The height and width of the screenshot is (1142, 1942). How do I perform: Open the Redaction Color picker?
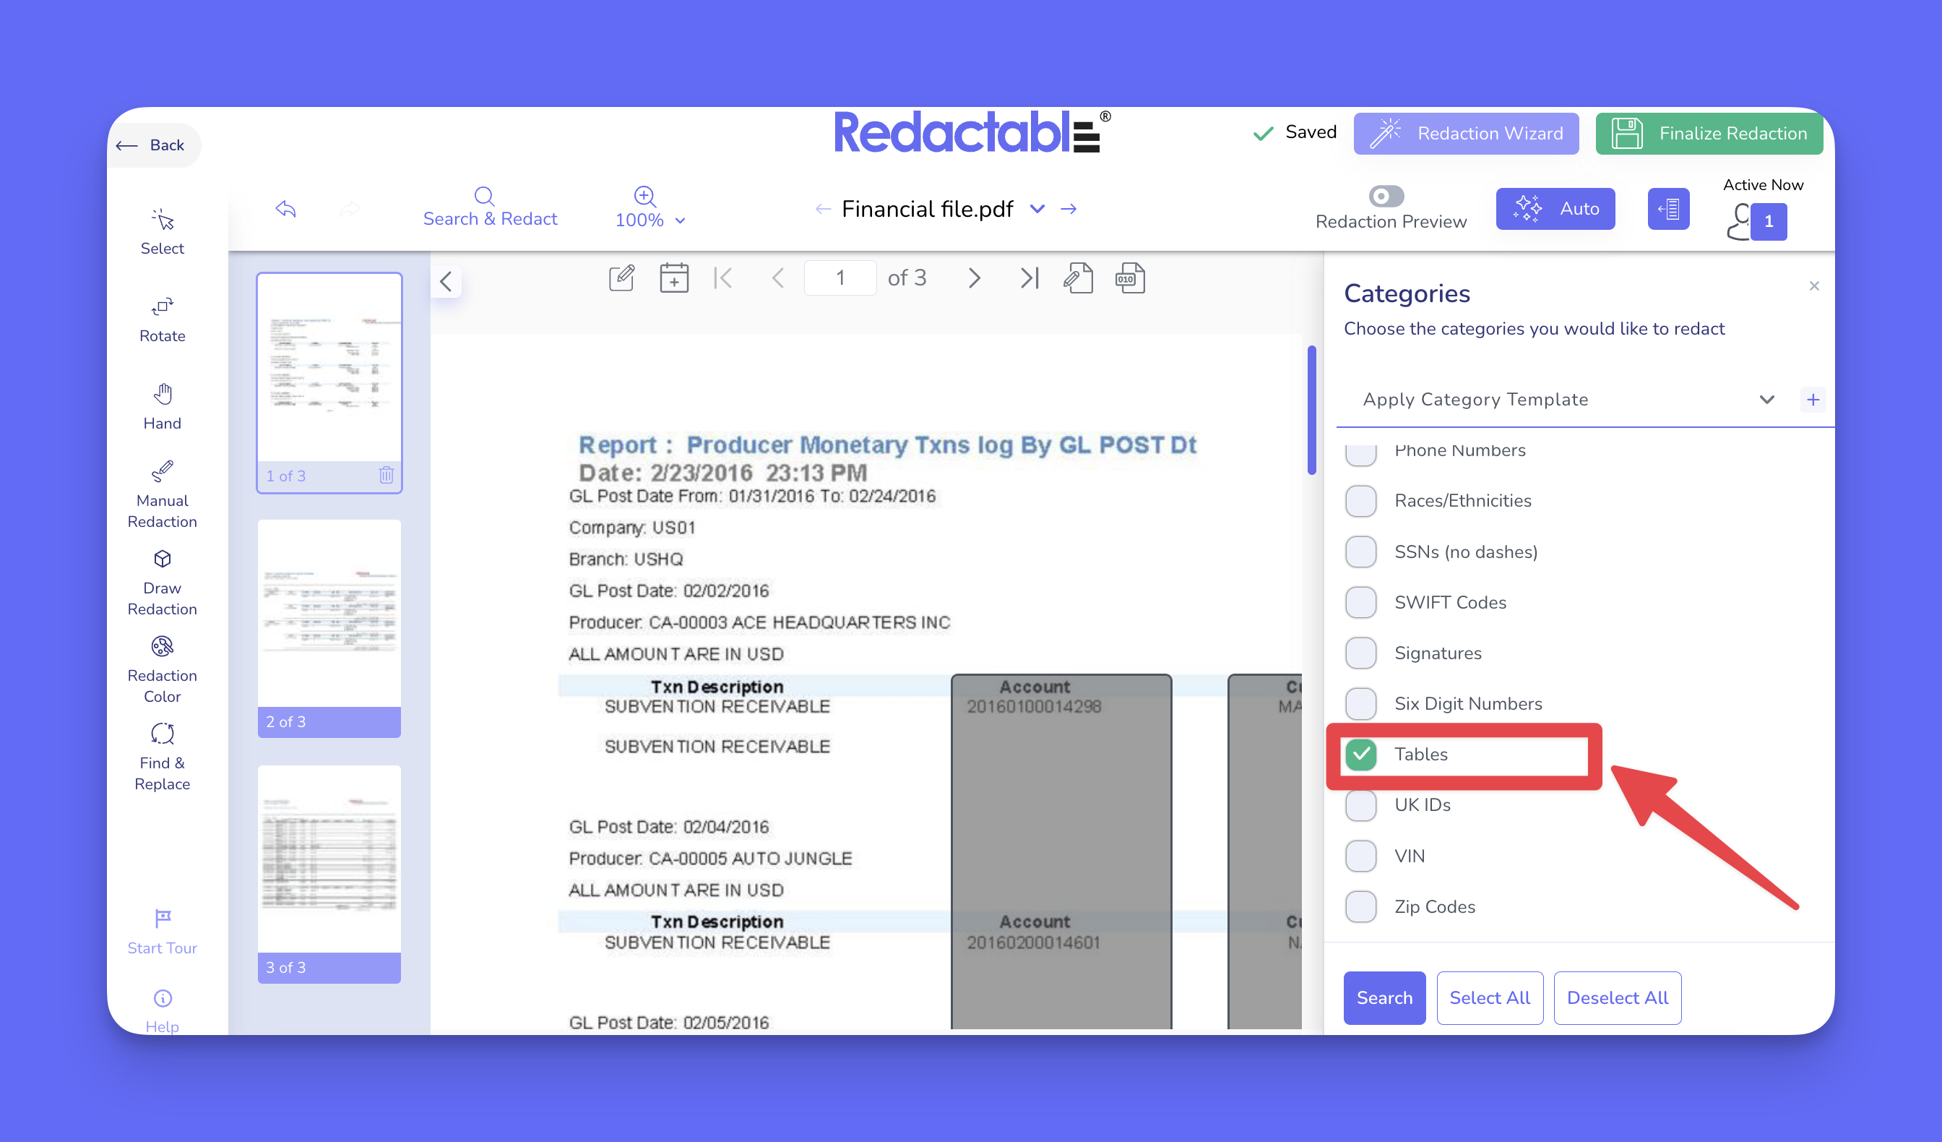pyautogui.click(x=162, y=668)
